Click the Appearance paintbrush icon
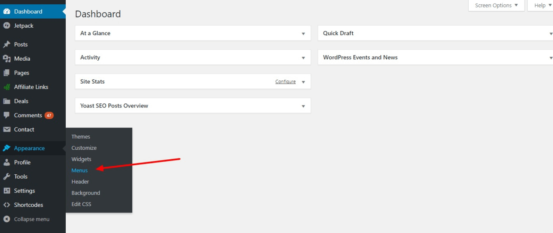The height and width of the screenshot is (233, 553). pyautogui.click(x=7, y=148)
